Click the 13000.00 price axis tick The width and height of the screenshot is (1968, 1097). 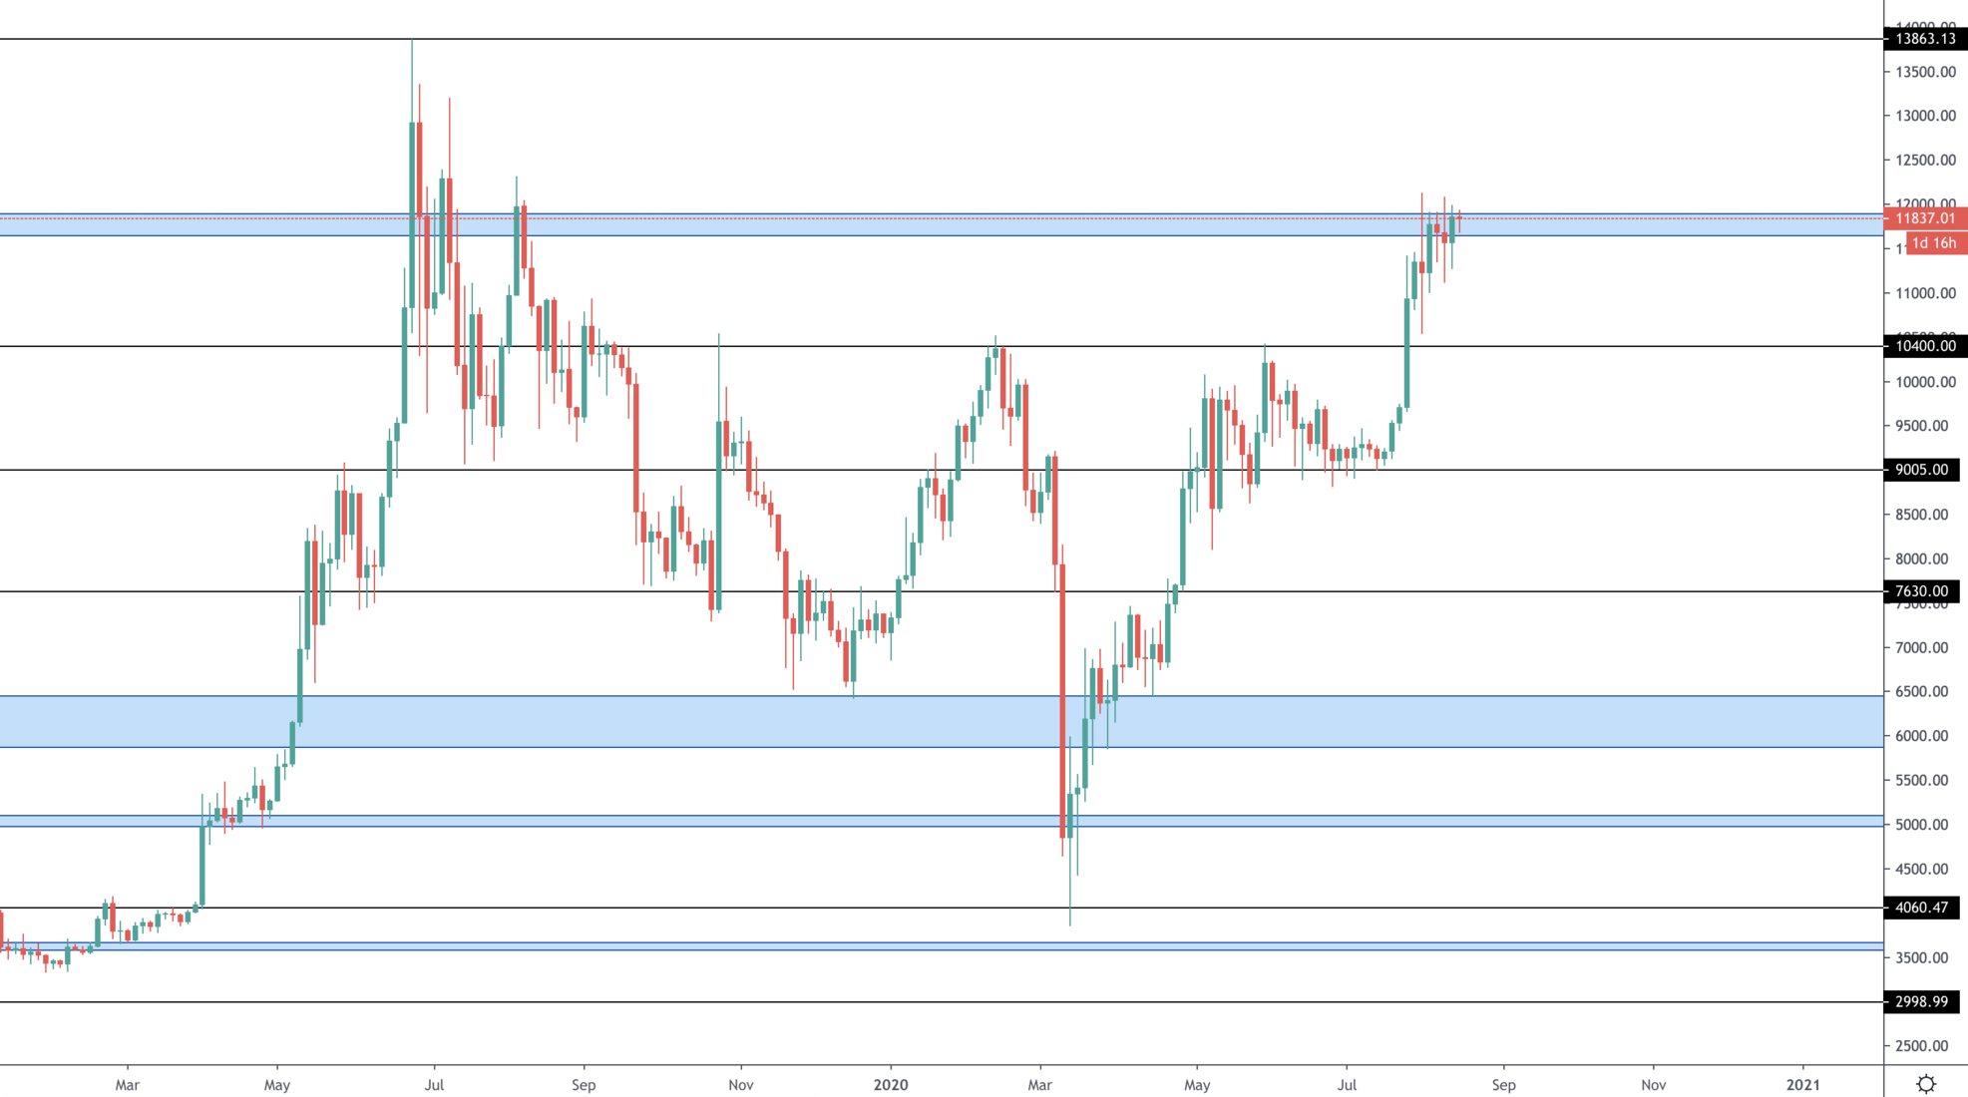[1925, 116]
